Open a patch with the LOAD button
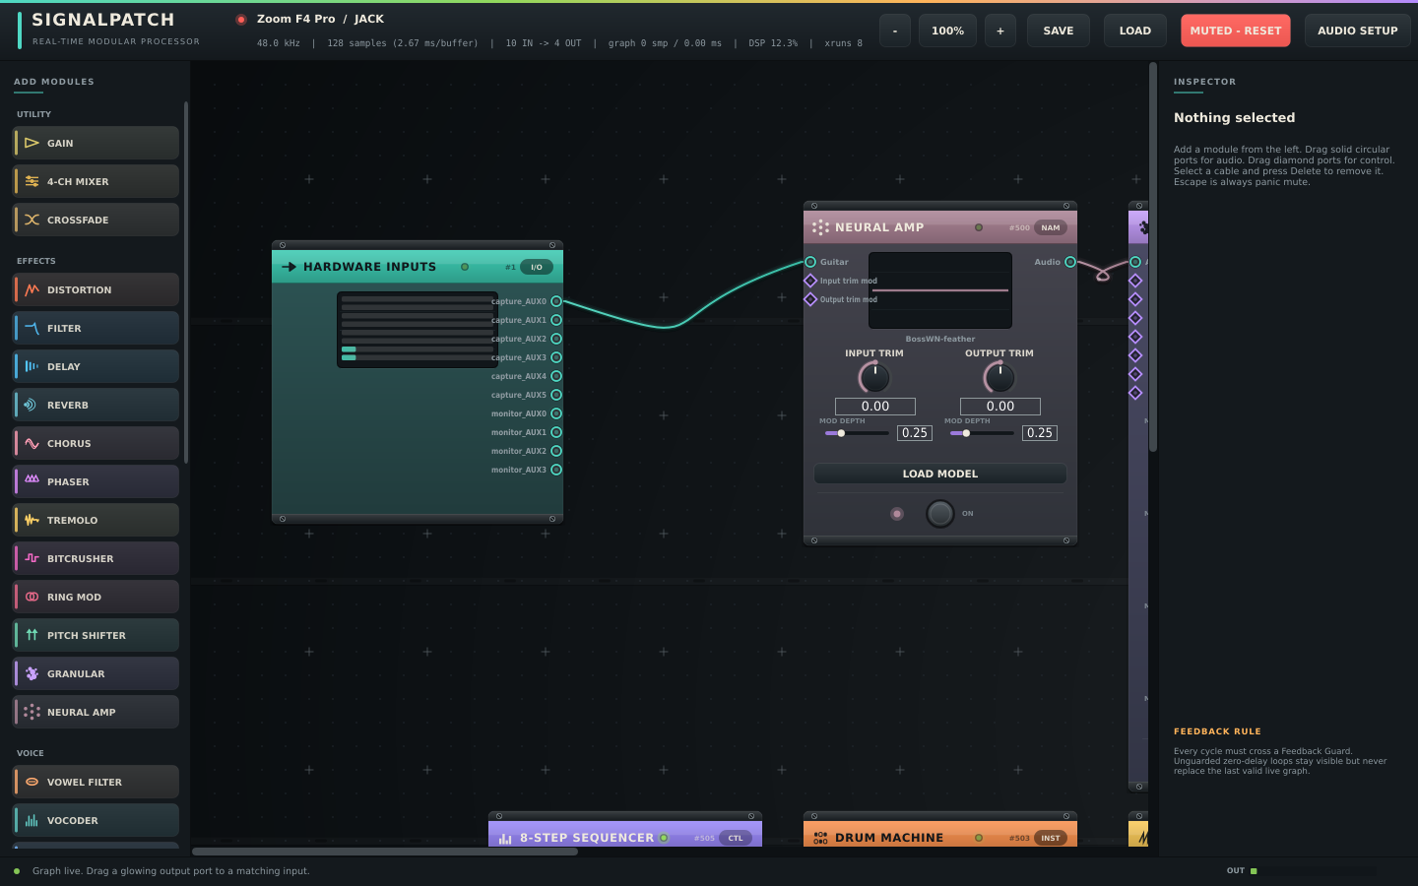Viewport: 1418px width, 886px height. [1135, 31]
